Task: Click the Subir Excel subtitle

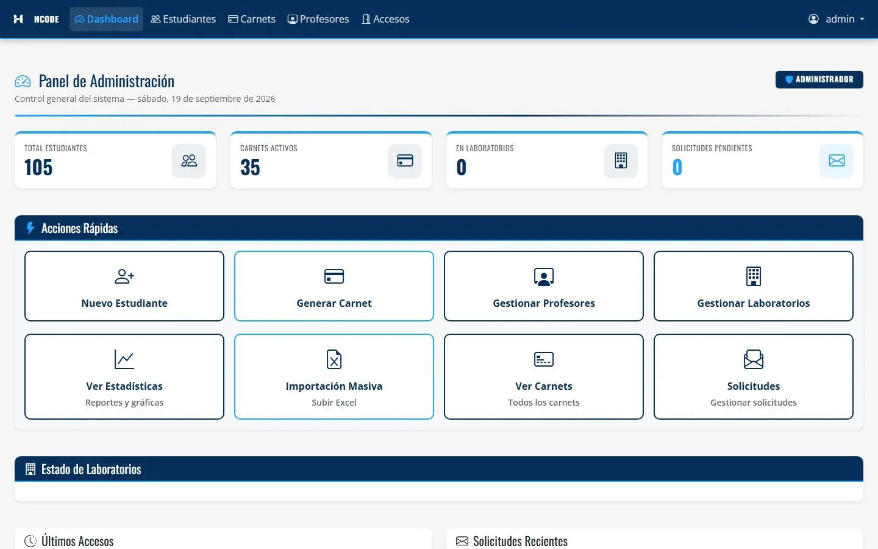Action: [334, 403]
